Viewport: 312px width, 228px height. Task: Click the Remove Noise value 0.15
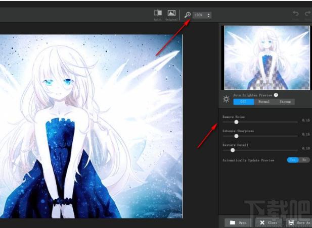pyautogui.click(x=306, y=120)
